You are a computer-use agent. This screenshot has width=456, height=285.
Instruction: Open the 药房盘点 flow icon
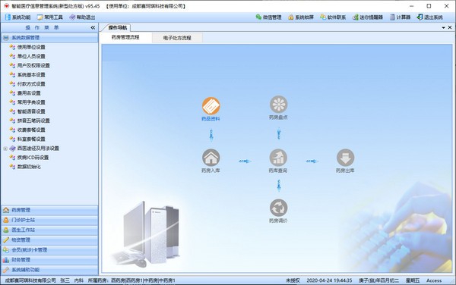point(278,105)
